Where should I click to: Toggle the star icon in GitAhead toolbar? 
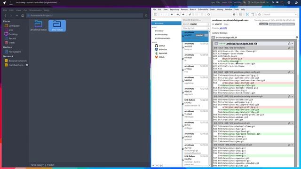pos(259,15)
